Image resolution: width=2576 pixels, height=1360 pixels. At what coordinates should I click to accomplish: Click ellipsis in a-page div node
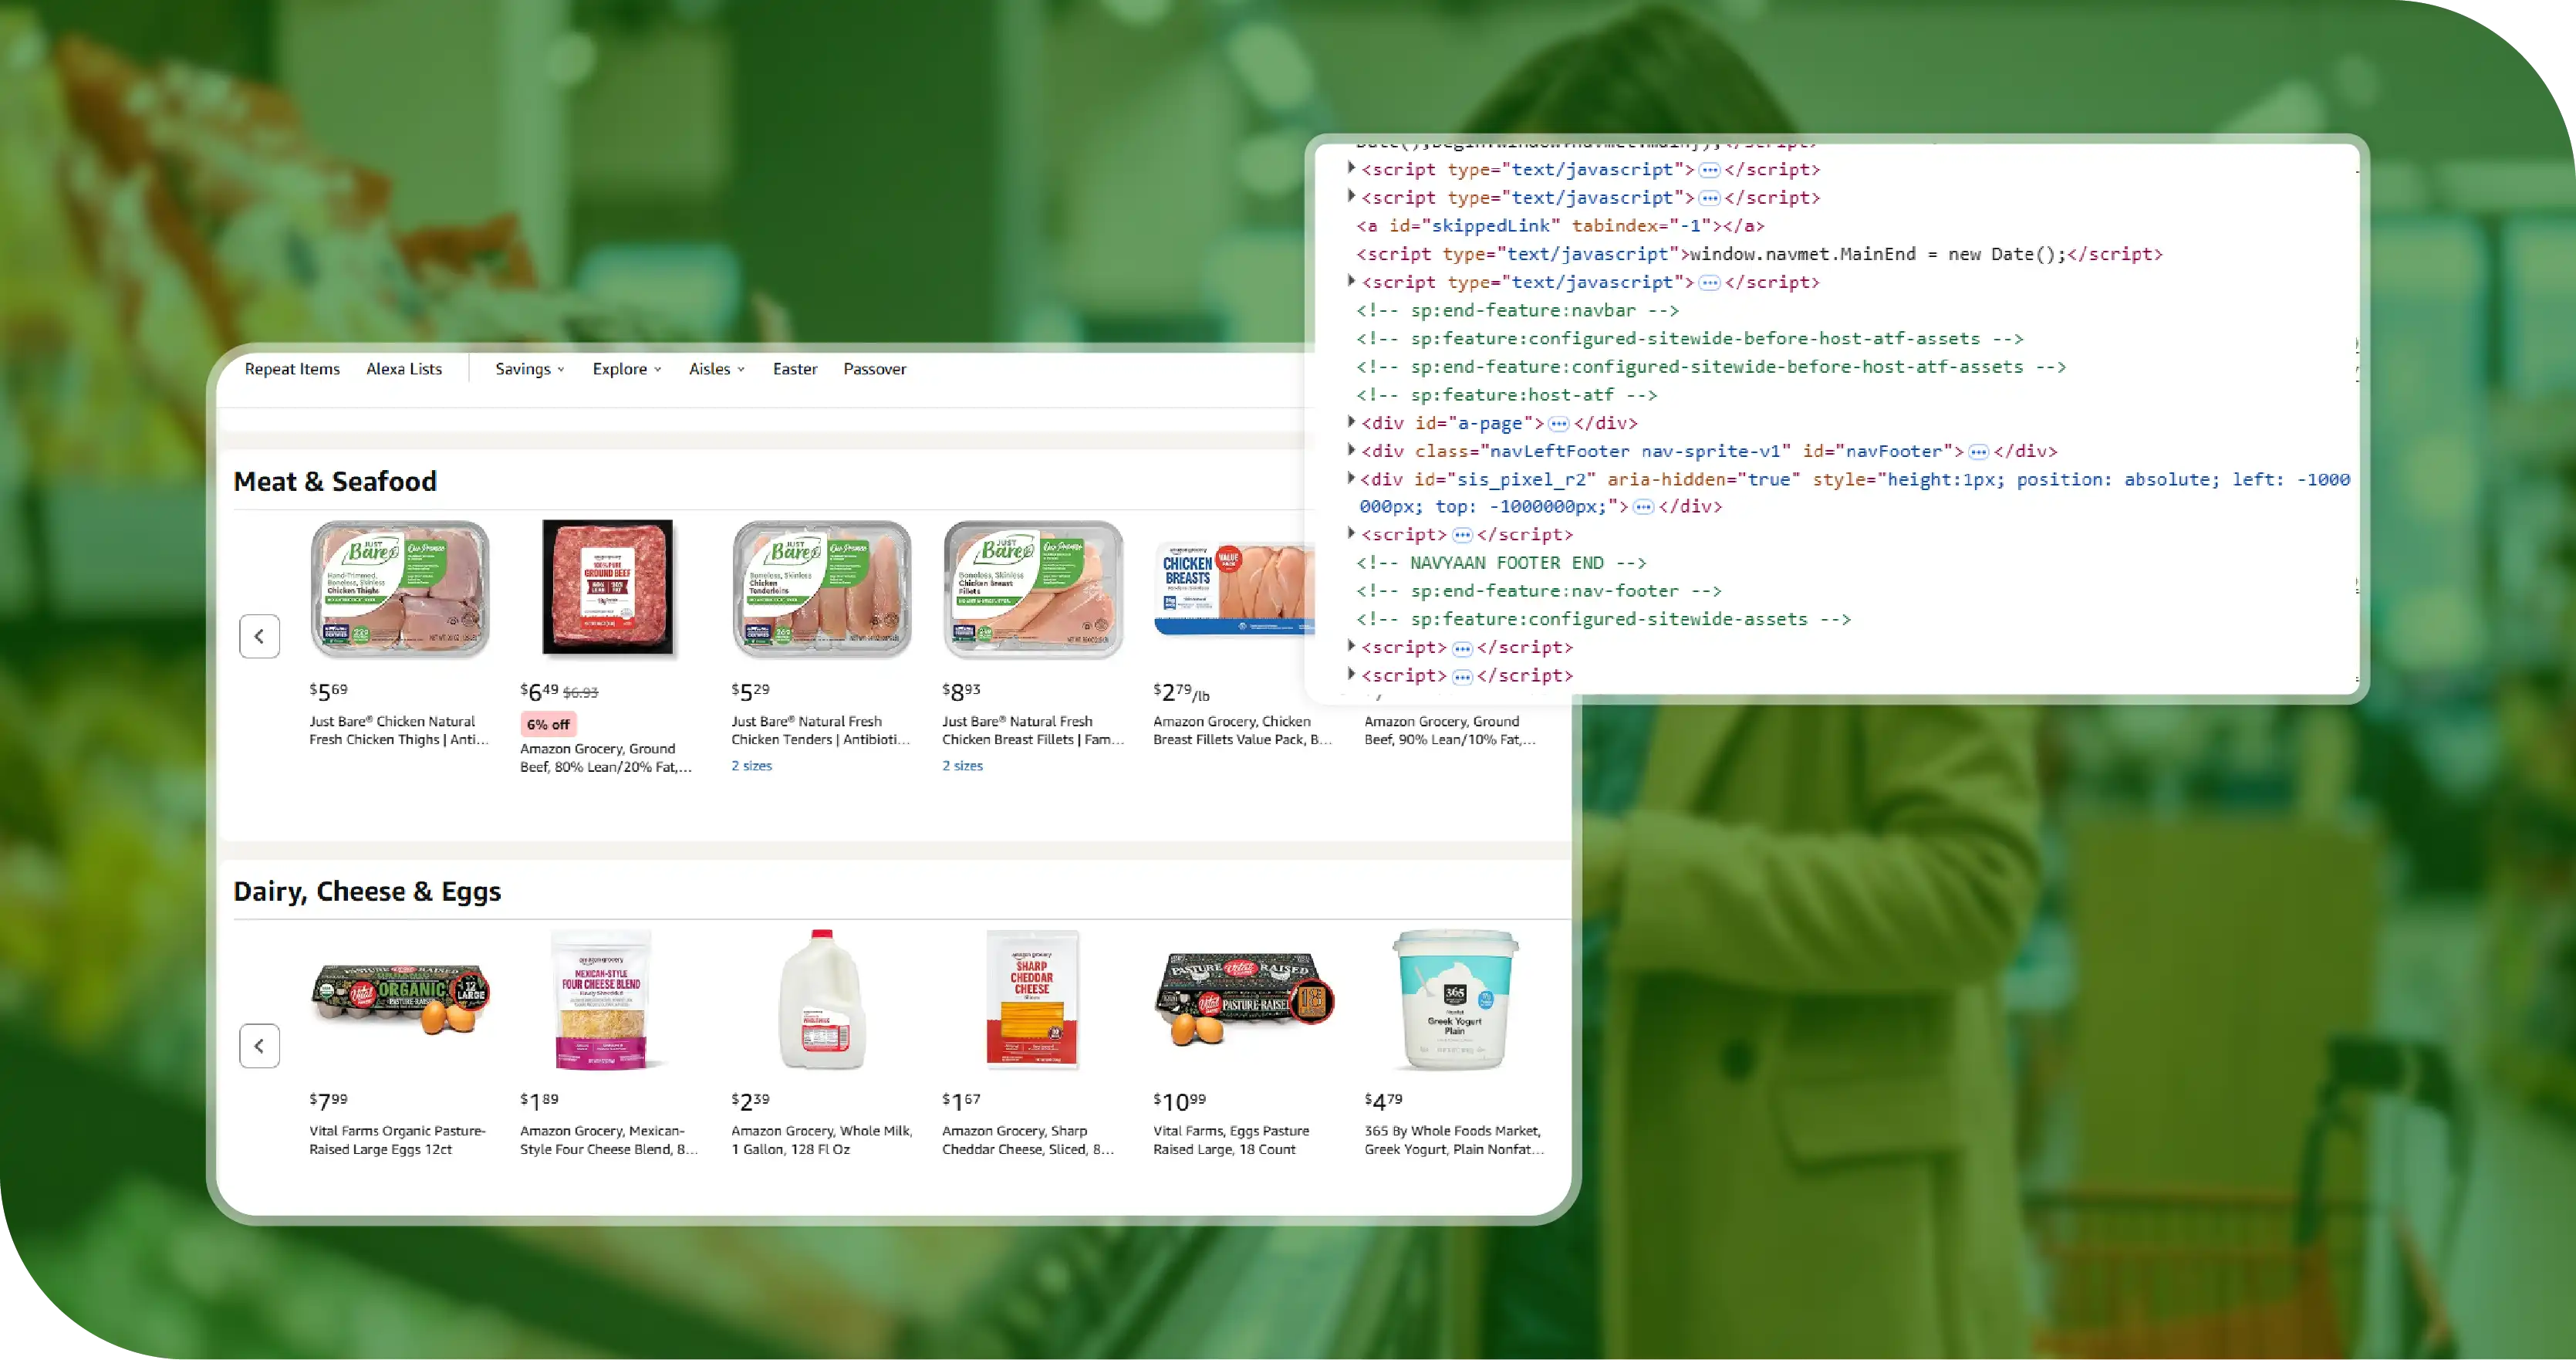pyautogui.click(x=1558, y=423)
